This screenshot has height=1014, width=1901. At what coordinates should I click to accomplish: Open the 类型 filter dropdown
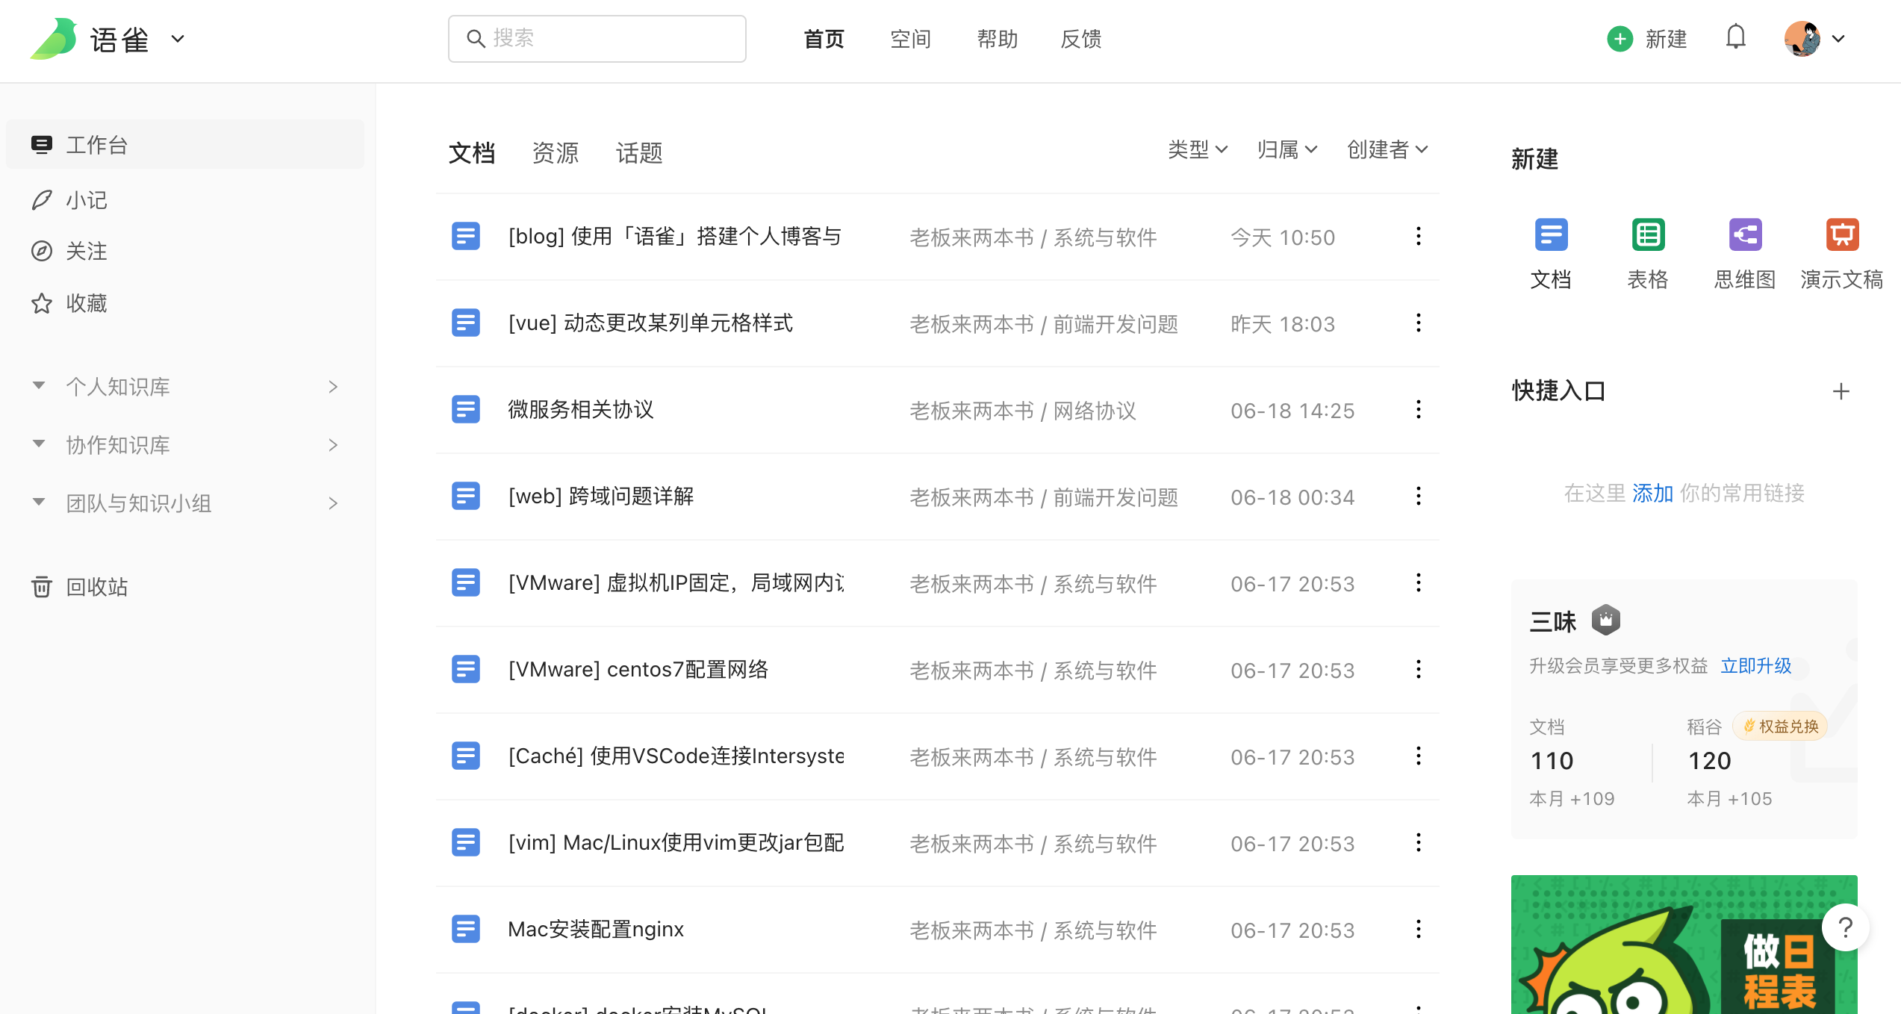point(1197,150)
